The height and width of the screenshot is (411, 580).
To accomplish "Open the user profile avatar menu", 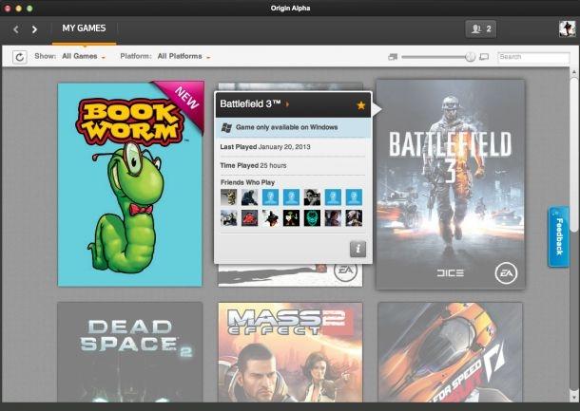I will (567, 28).
